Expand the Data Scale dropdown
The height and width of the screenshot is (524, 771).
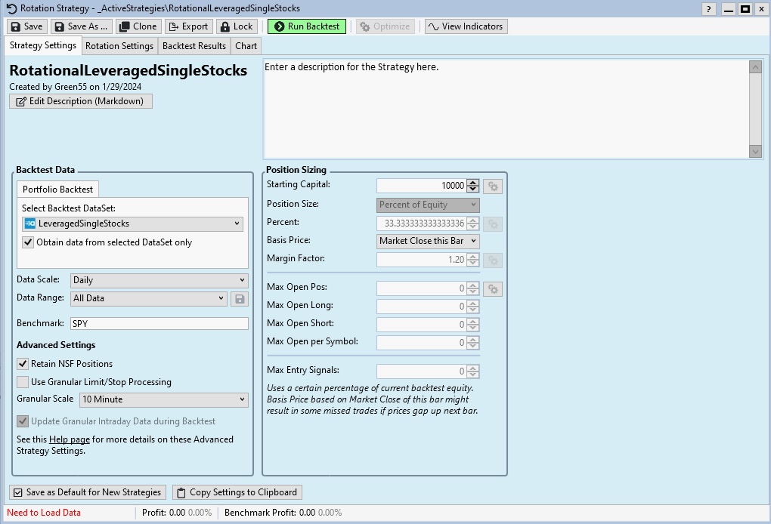159,280
